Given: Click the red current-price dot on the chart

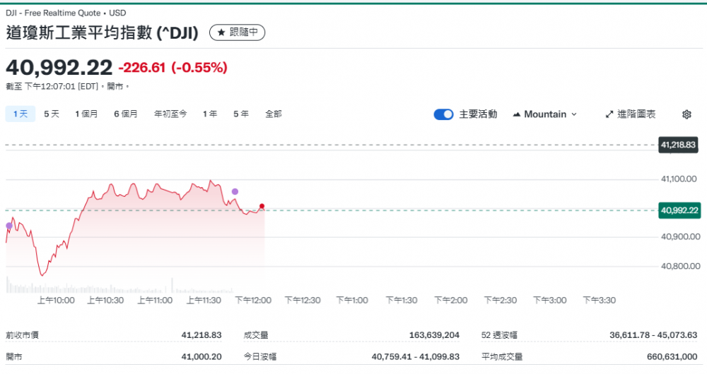Looking at the screenshot, I should point(262,206).
